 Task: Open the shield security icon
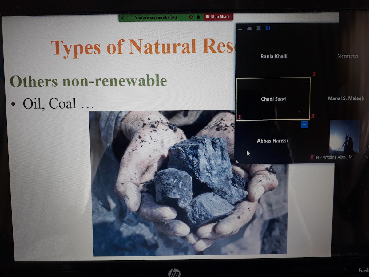point(198,17)
